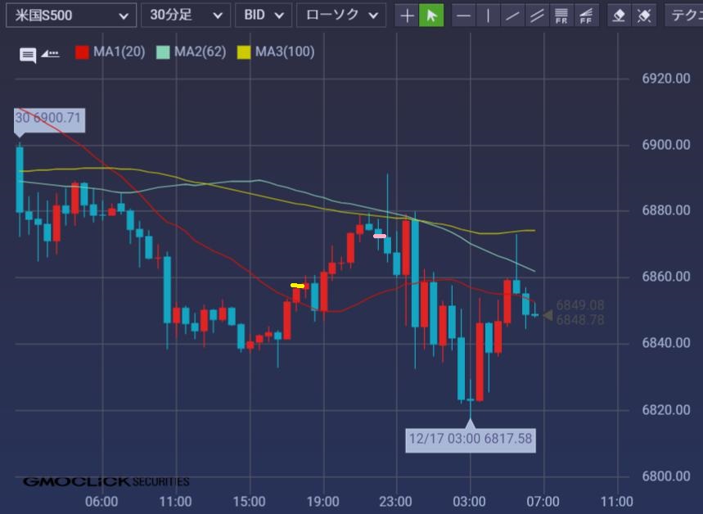This screenshot has width=703, height=514.
Task: Click the MA1(20) red color swatch
Action: (82, 52)
